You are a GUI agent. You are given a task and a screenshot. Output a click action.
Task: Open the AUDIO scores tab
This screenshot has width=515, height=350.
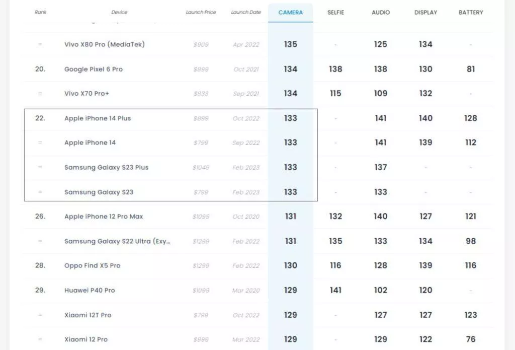380,12
